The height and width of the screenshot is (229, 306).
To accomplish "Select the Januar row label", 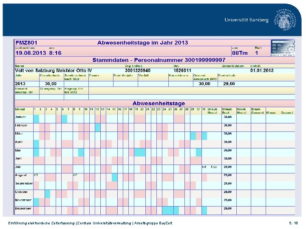I will pyautogui.click(x=20, y=117).
